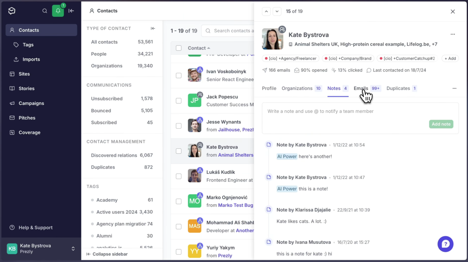Viewport: 468px width, 262px height.
Task: Open the more options menu beside Kate Bystrova's name
Action: click(452, 34)
